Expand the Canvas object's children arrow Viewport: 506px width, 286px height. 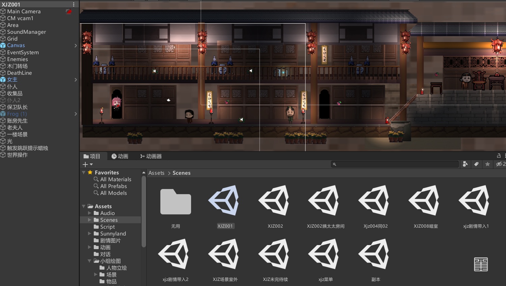[76, 46]
